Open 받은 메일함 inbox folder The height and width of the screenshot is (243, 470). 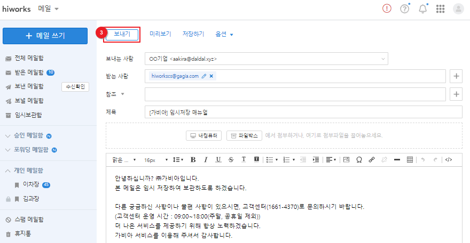pyautogui.click(x=28, y=72)
